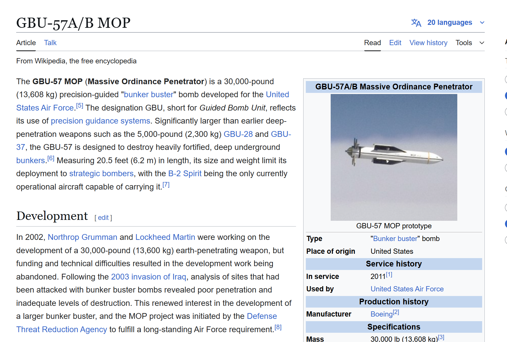The width and height of the screenshot is (507, 342).
Task: Click citation reference [6]
Action: point(51,158)
